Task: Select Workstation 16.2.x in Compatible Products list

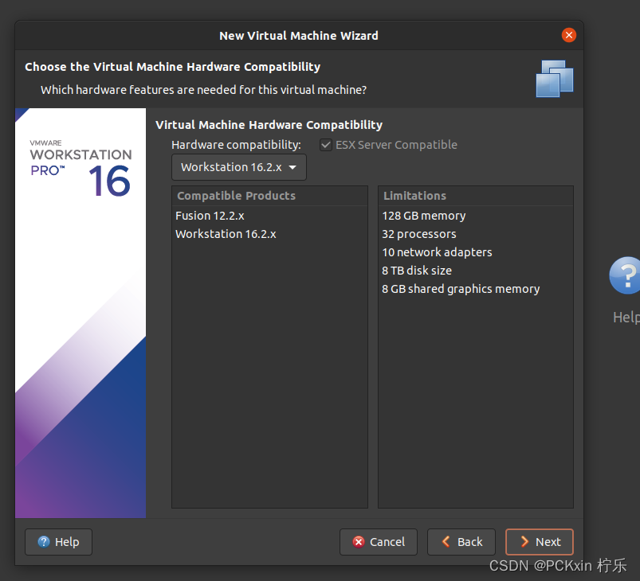Action: click(269, 234)
